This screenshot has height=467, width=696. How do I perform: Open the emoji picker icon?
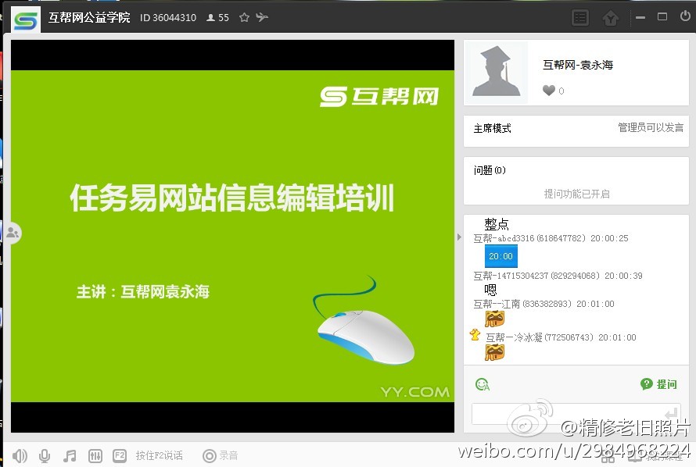pyautogui.click(x=482, y=384)
